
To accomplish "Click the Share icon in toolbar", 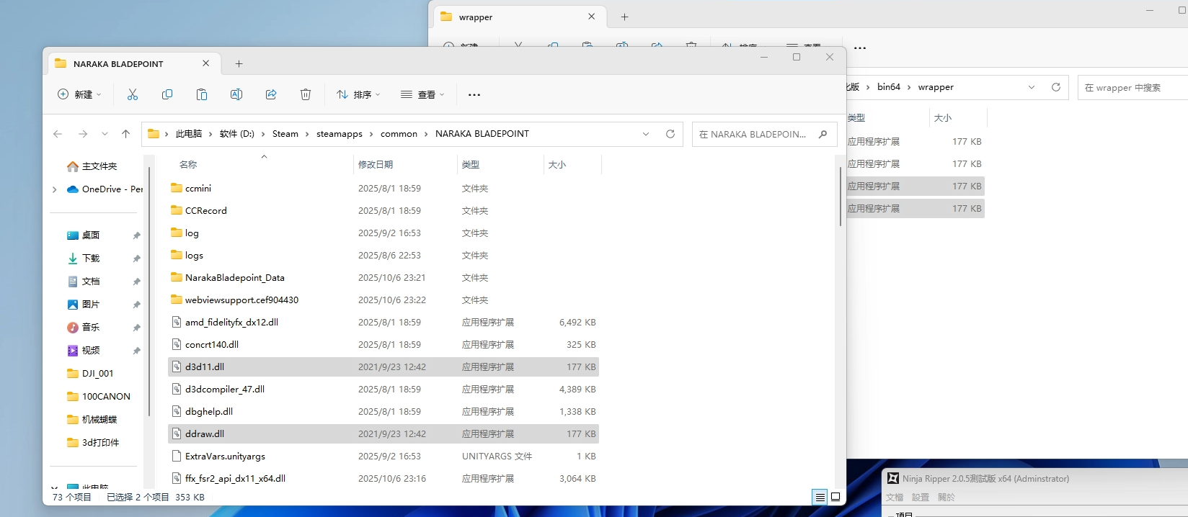I will pos(271,94).
